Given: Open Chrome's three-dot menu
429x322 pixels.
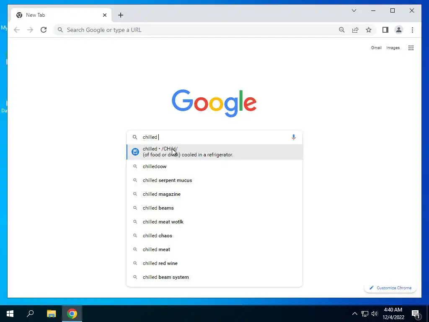Looking at the screenshot, I should coord(412,30).
